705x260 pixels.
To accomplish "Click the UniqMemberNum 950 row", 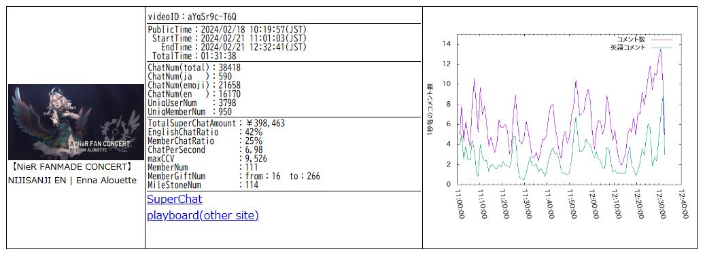I will coord(190,112).
